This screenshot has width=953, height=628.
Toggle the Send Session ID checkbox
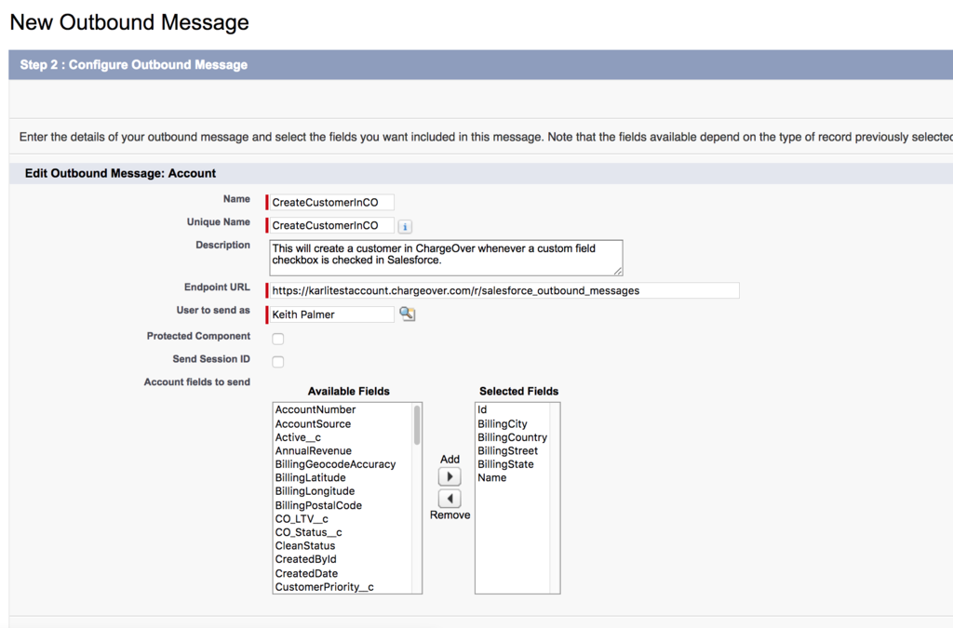click(x=277, y=362)
